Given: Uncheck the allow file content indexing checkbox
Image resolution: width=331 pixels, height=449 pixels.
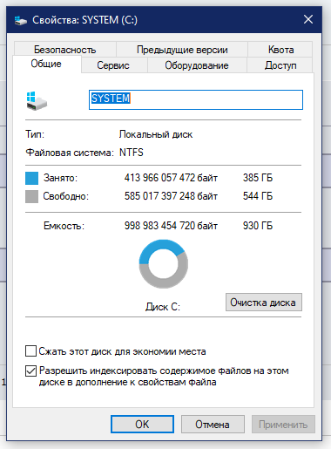Looking at the screenshot, I should tap(30, 371).
